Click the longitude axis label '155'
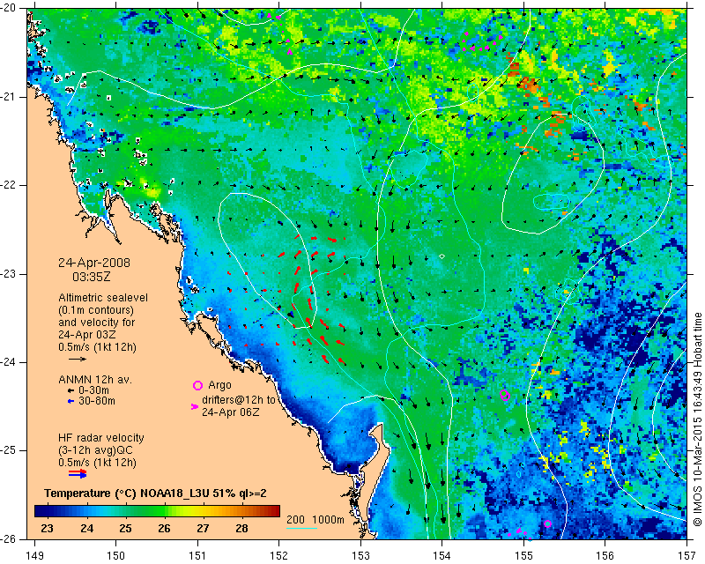Screen dimensions: 705x564 point(523,556)
